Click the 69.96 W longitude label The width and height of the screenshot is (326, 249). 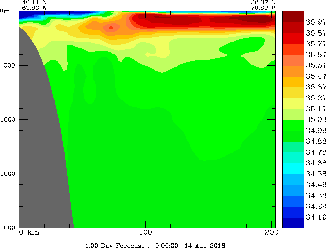click(x=34, y=8)
